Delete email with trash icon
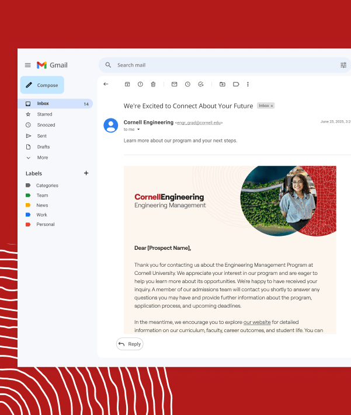 [x=153, y=84]
